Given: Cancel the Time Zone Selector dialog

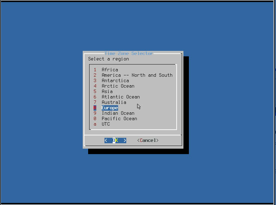Looking at the screenshot, I should coord(148,141).
